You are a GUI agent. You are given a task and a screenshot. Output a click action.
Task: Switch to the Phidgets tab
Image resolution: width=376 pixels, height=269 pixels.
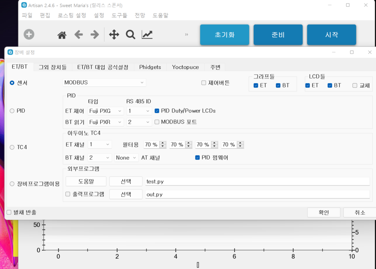[x=150, y=67]
